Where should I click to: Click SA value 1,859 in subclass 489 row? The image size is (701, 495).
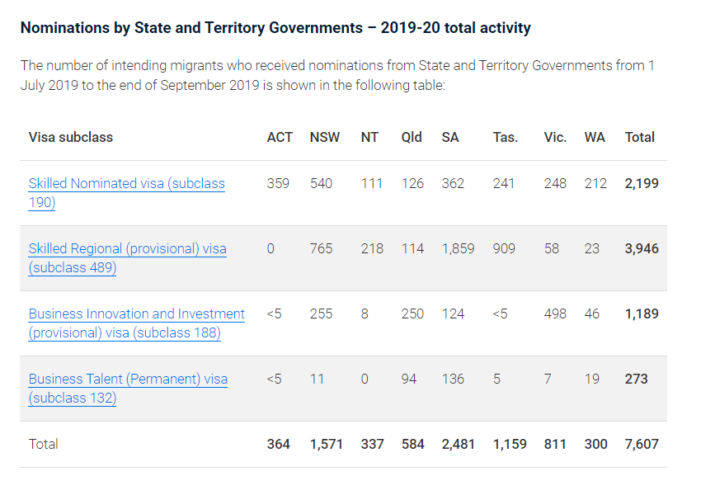click(458, 248)
